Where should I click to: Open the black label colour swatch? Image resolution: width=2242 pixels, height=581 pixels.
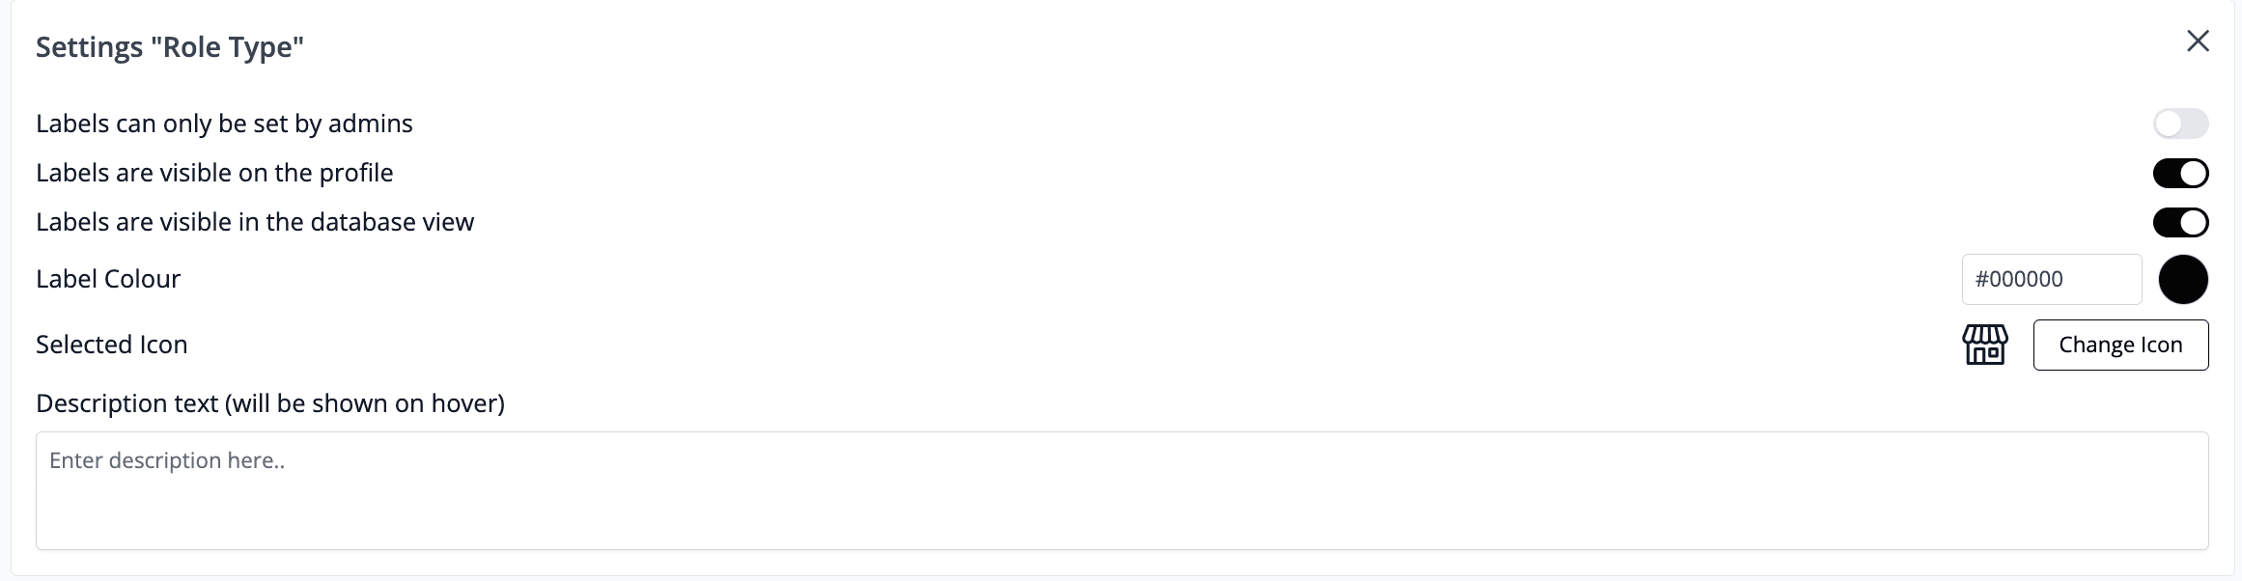[2183, 280]
